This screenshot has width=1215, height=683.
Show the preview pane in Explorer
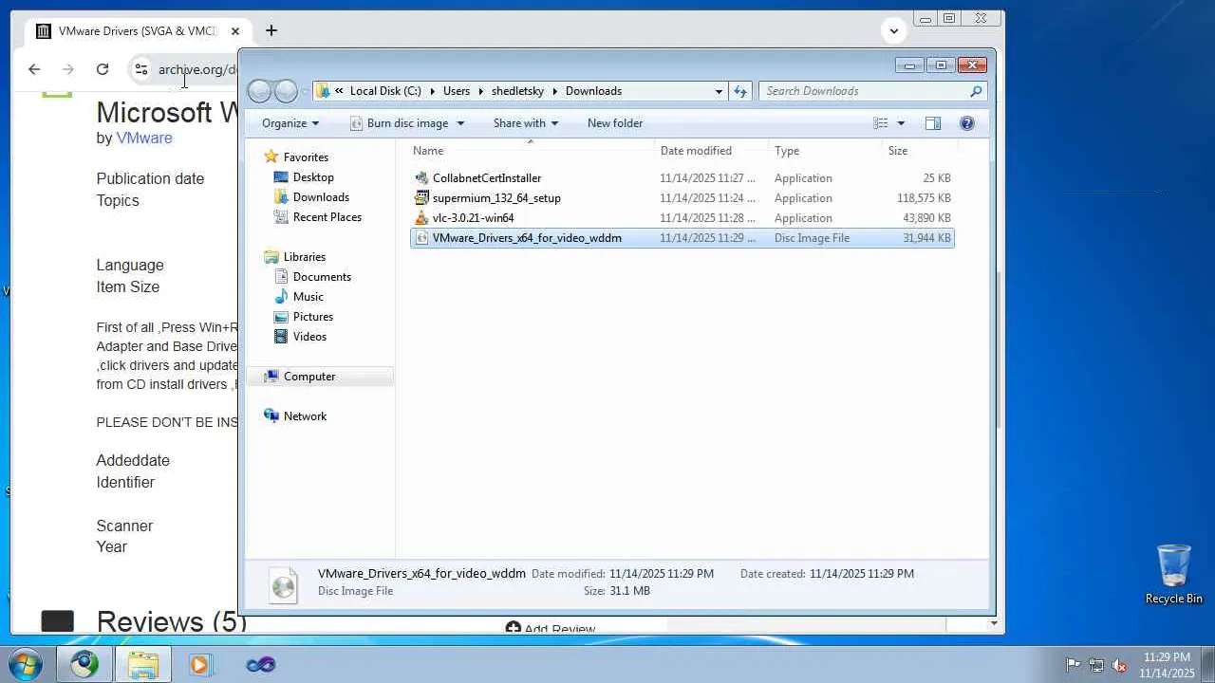tap(933, 123)
